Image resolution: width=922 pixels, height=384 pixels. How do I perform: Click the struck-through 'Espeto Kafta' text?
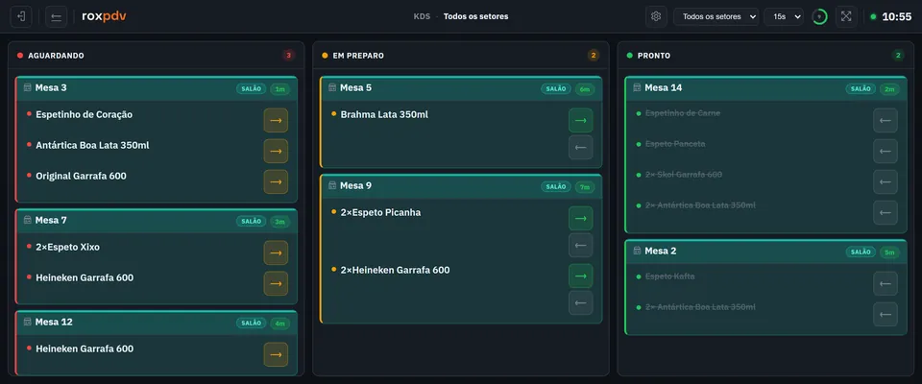point(669,276)
